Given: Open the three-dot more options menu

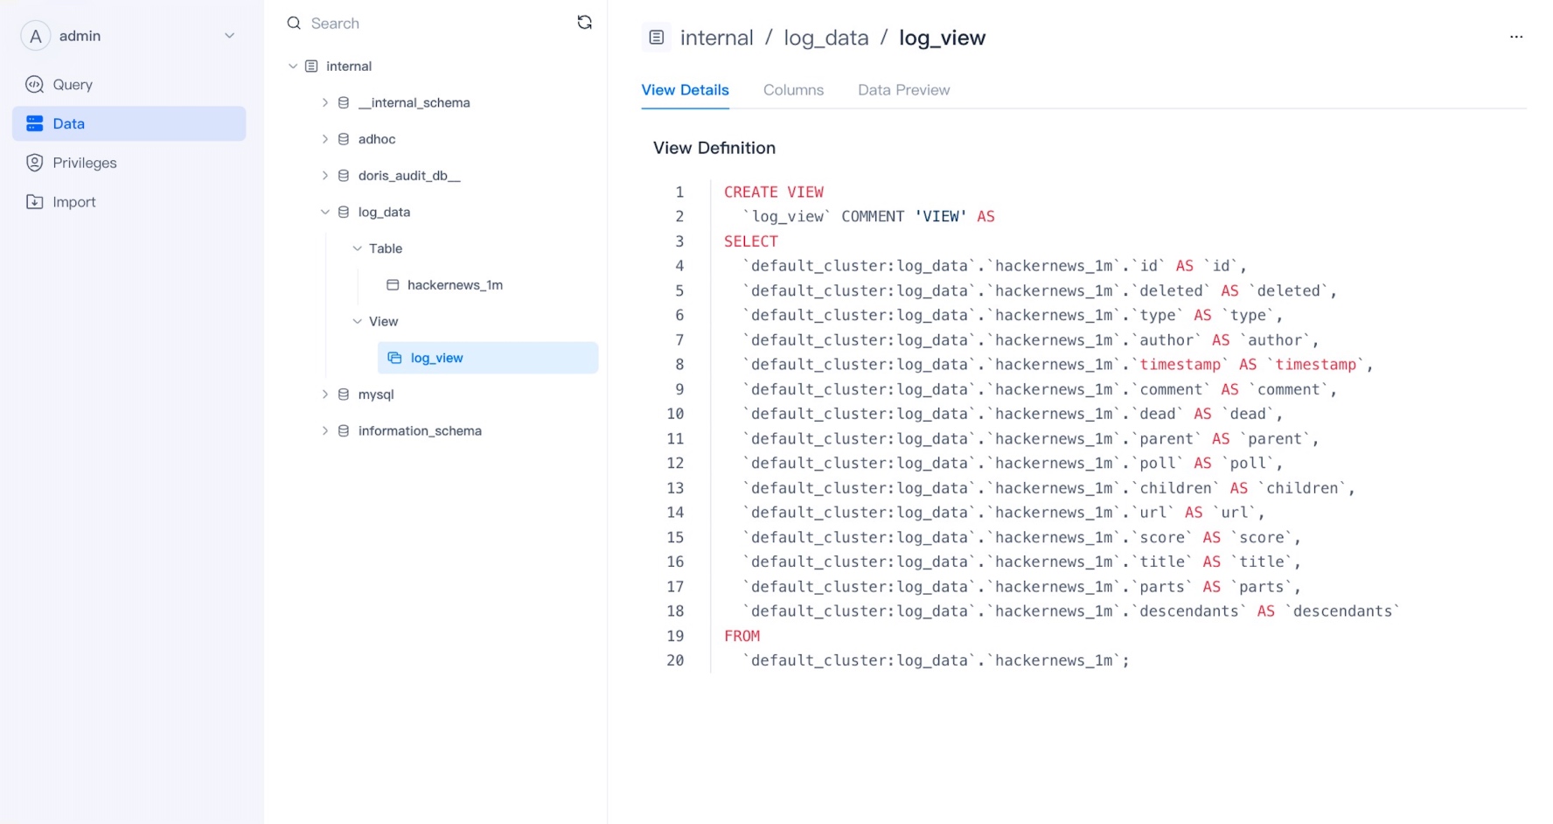Looking at the screenshot, I should tap(1515, 37).
